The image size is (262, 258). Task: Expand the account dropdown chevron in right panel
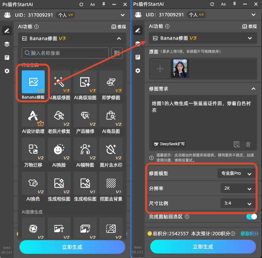click(254, 15)
